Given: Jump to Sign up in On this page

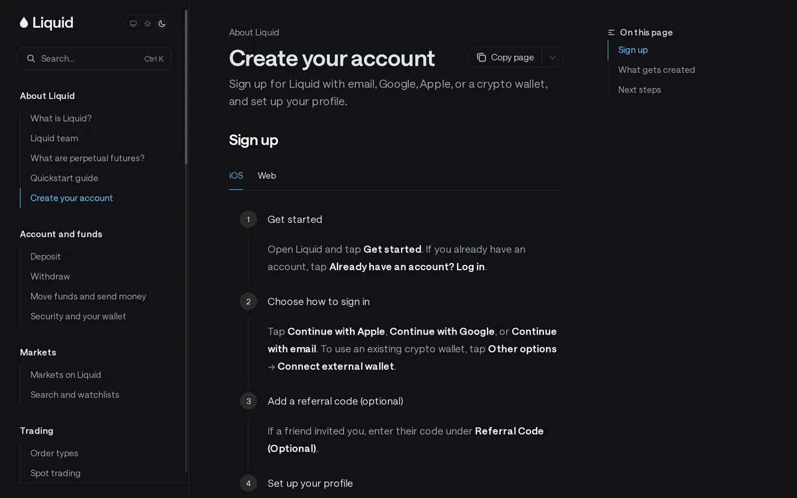Looking at the screenshot, I should point(633,50).
